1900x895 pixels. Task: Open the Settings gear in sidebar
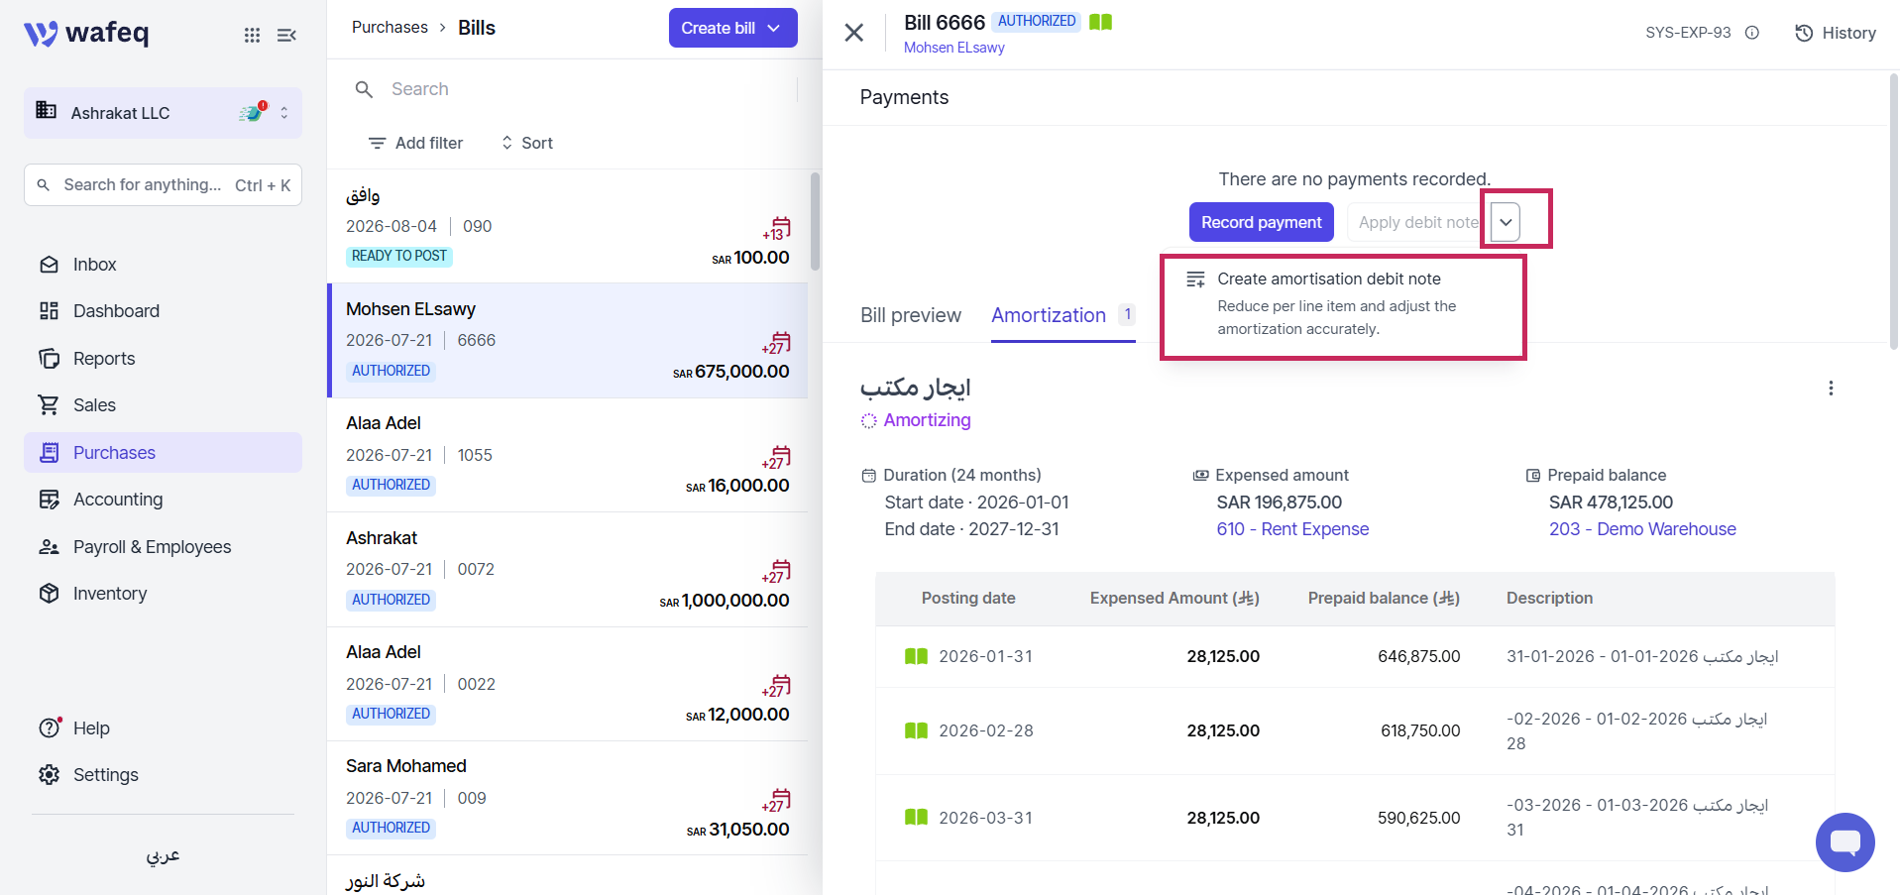point(49,775)
